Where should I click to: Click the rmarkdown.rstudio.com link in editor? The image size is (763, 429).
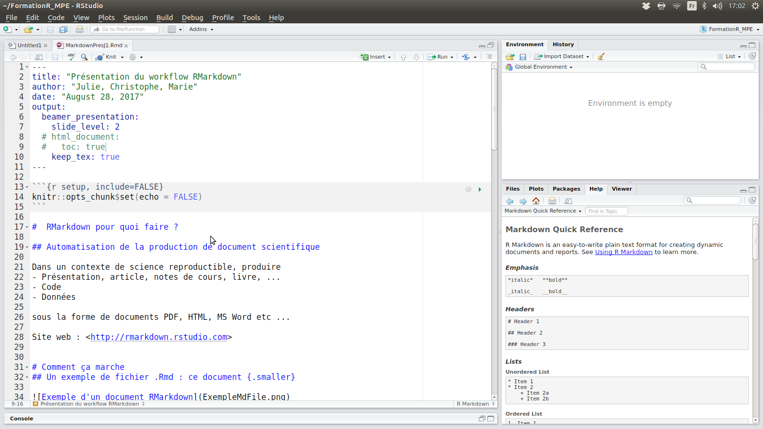pyautogui.click(x=159, y=337)
